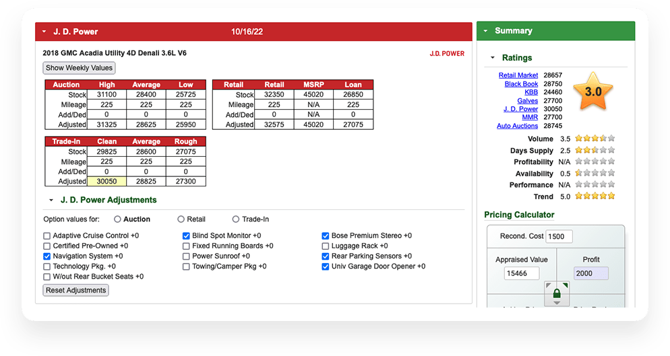This screenshot has height=356, width=670.
Task: Open the J. D. Power ratings link
Action: (x=520, y=109)
